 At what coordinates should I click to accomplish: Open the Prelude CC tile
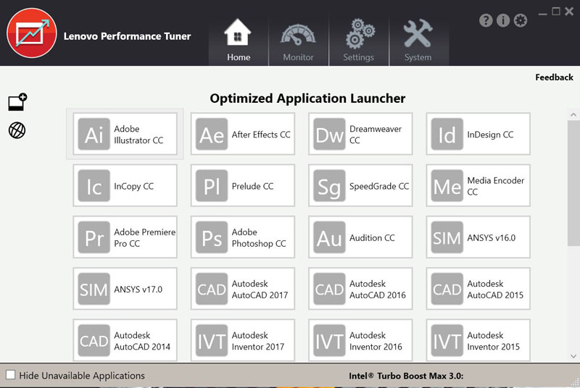(243, 185)
